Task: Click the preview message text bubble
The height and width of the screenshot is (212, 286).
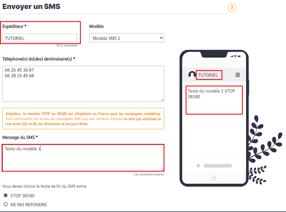Action: click(x=214, y=100)
